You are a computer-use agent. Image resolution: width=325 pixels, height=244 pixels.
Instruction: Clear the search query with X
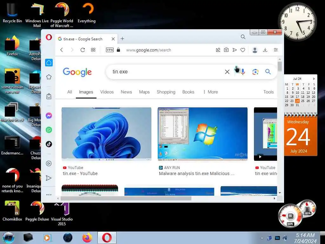tap(227, 72)
